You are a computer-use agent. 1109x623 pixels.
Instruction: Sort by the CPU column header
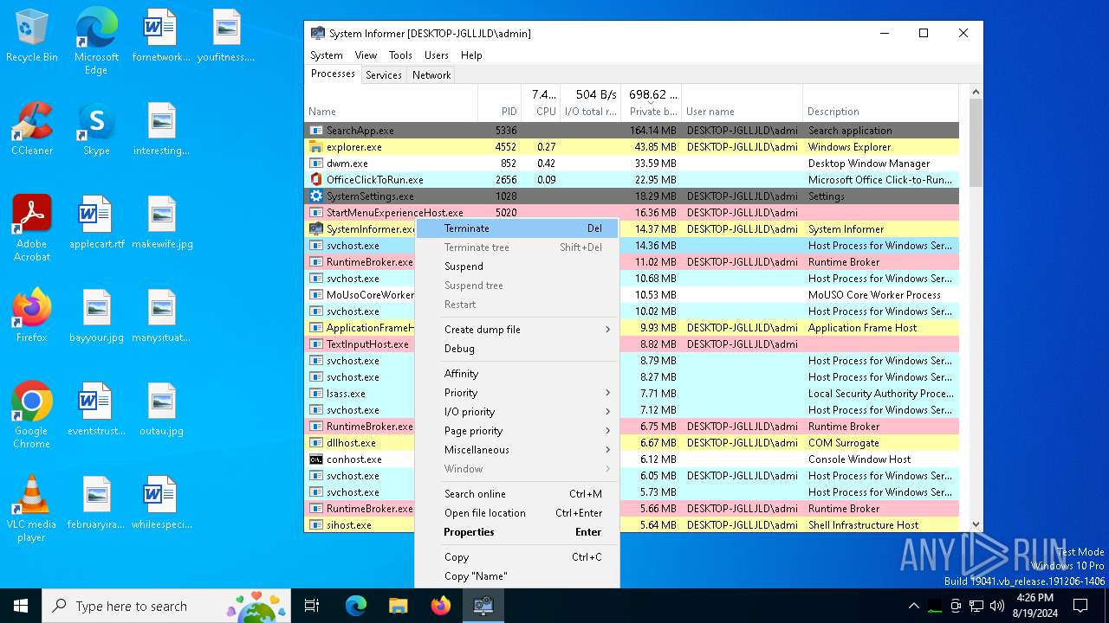point(541,103)
